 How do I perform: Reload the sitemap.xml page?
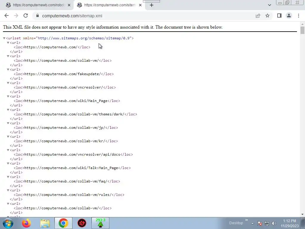(x=26, y=16)
